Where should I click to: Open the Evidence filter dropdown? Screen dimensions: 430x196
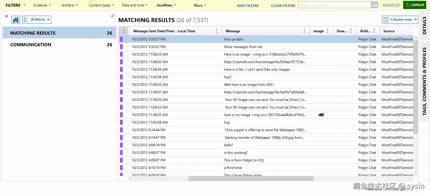(x=42, y=5)
